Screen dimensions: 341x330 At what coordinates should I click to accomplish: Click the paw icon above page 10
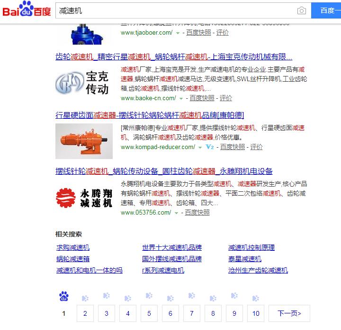point(256,298)
